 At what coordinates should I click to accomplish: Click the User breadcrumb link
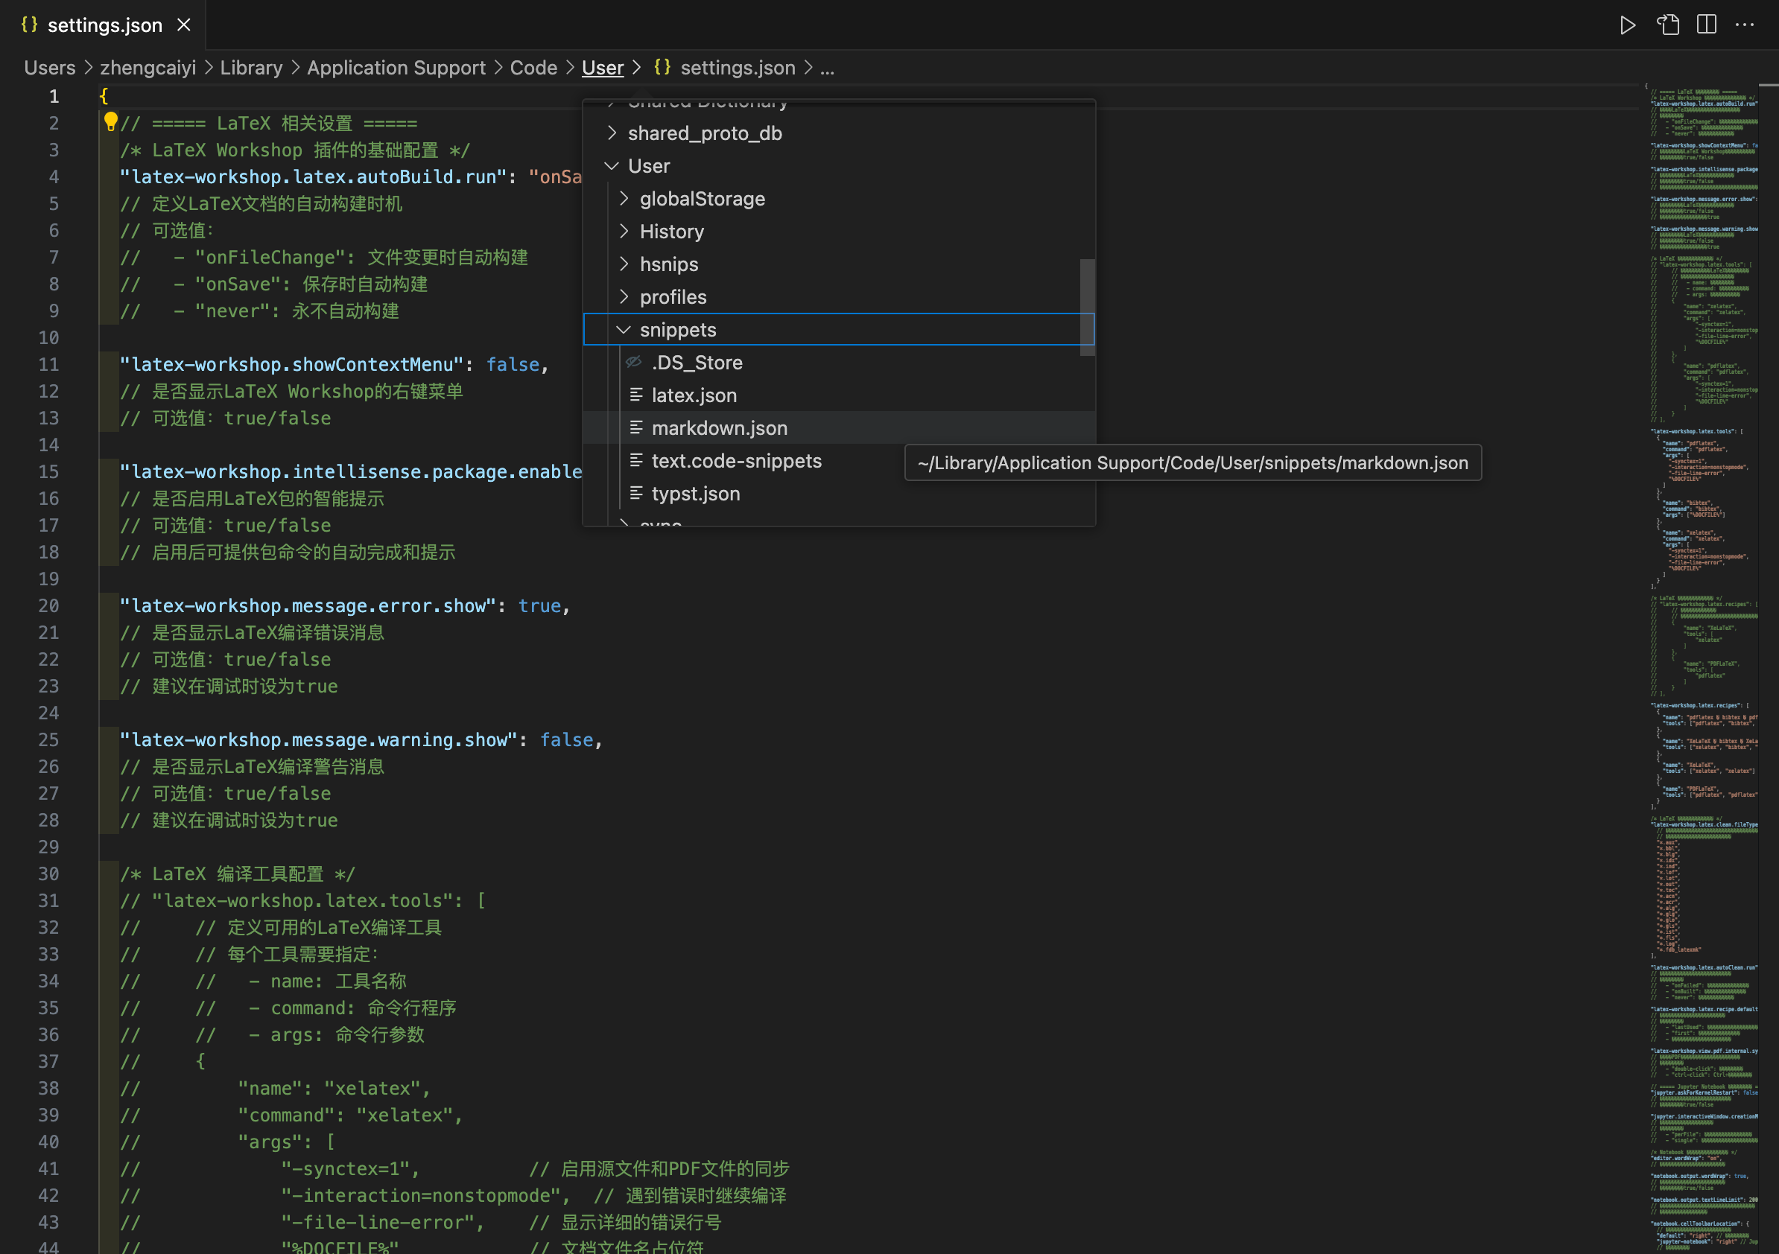602,69
